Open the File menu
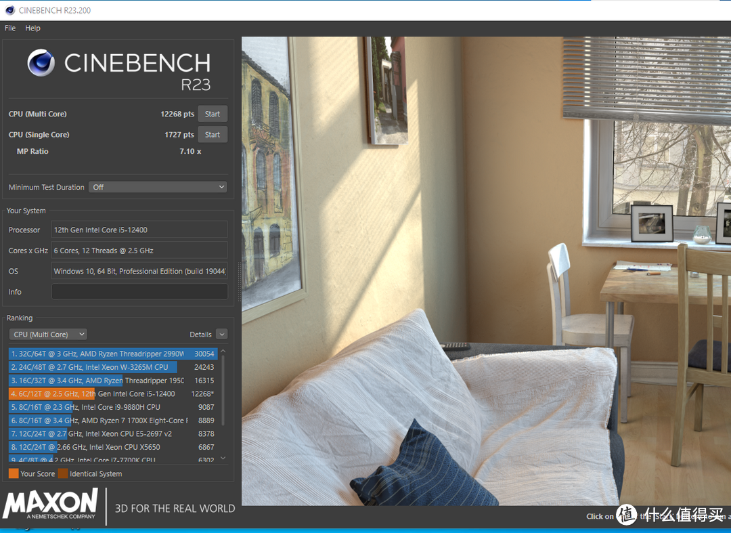This screenshot has width=731, height=533. pyautogui.click(x=9, y=28)
